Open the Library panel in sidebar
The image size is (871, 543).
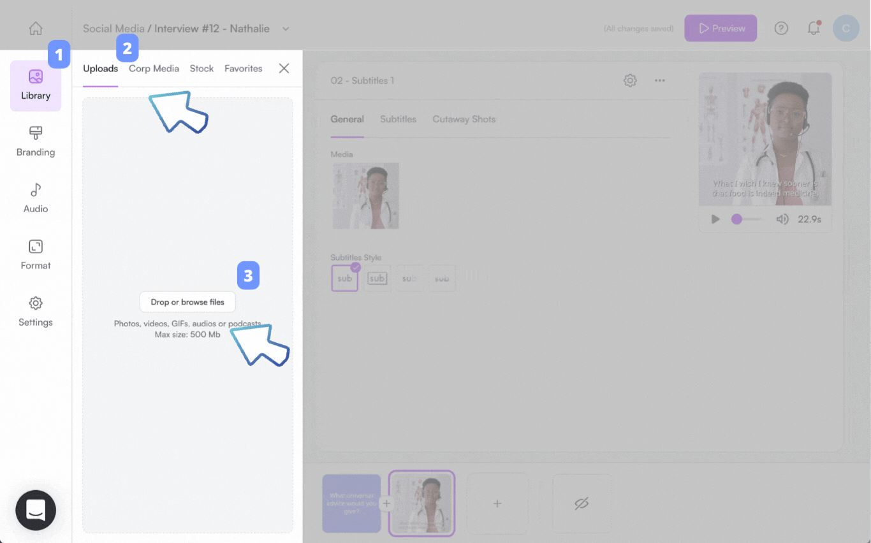point(36,85)
